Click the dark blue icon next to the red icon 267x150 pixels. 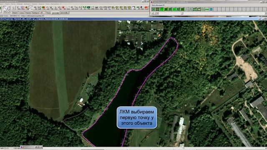142,7
